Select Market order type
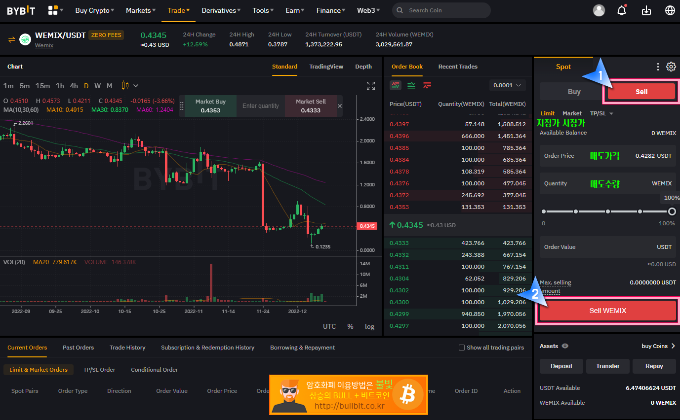The image size is (680, 420). tap(572, 113)
